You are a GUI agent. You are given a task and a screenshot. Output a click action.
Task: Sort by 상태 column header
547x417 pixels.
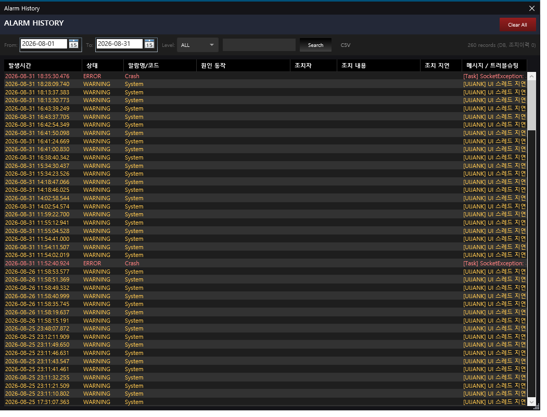click(103, 66)
